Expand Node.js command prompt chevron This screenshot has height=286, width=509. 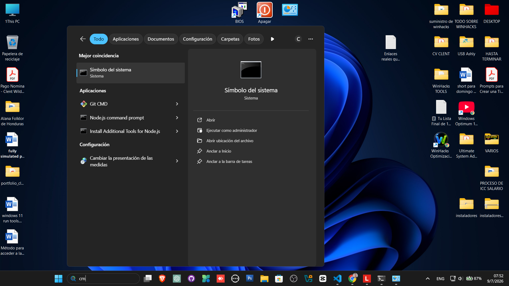(177, 118)
